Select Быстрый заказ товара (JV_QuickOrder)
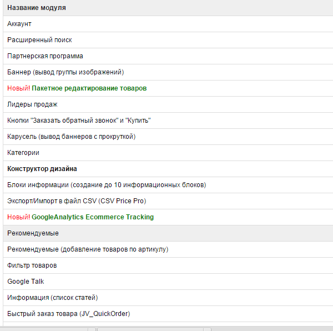Image resolution: width=333 pixels, height=331 pixels. pyautogui.click(x=168, y=314)
